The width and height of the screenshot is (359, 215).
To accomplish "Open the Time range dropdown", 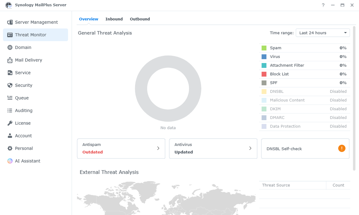I will (323, 33).
